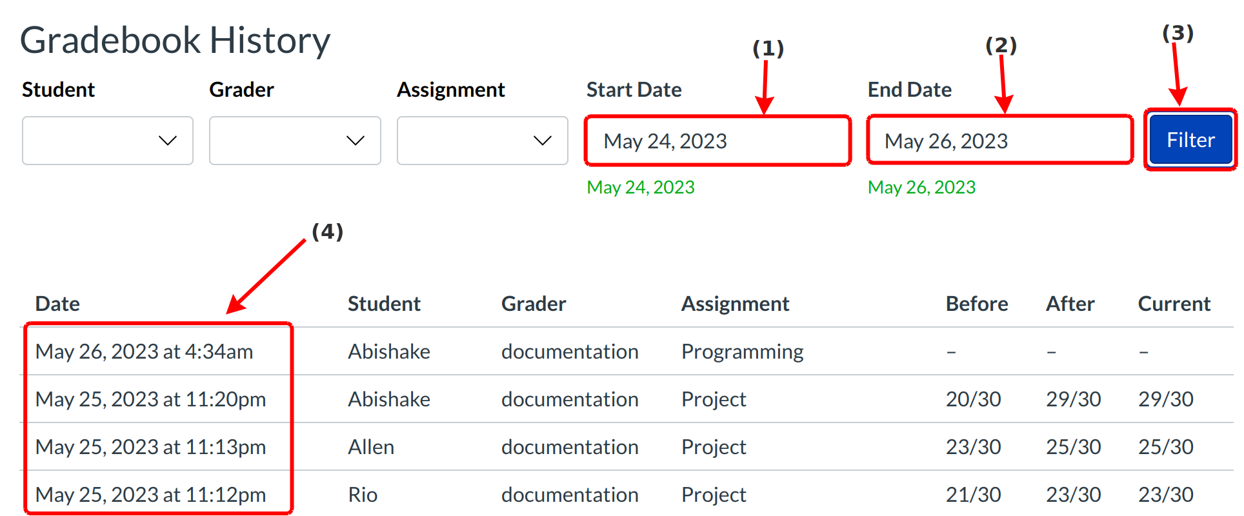Expand the Grader filter dropdown

(294, 141)
